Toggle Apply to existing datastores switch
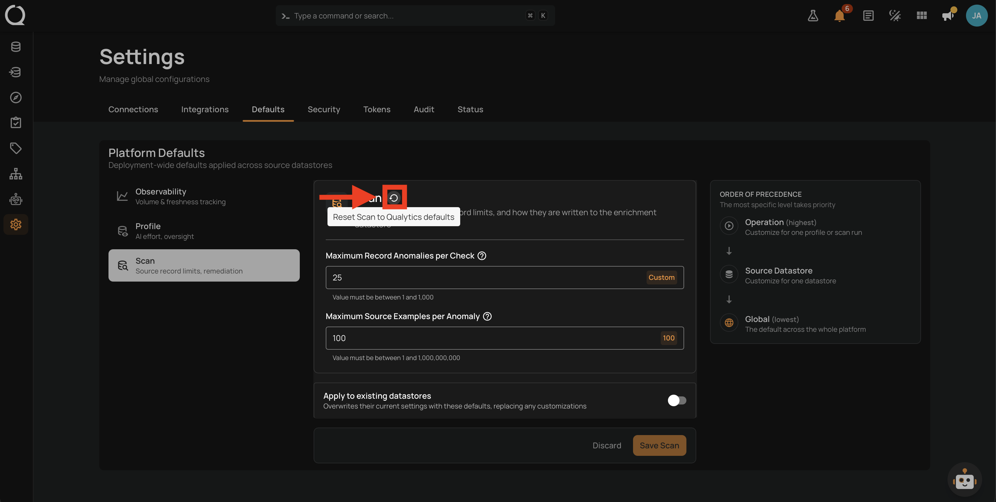 coord(677,400)
